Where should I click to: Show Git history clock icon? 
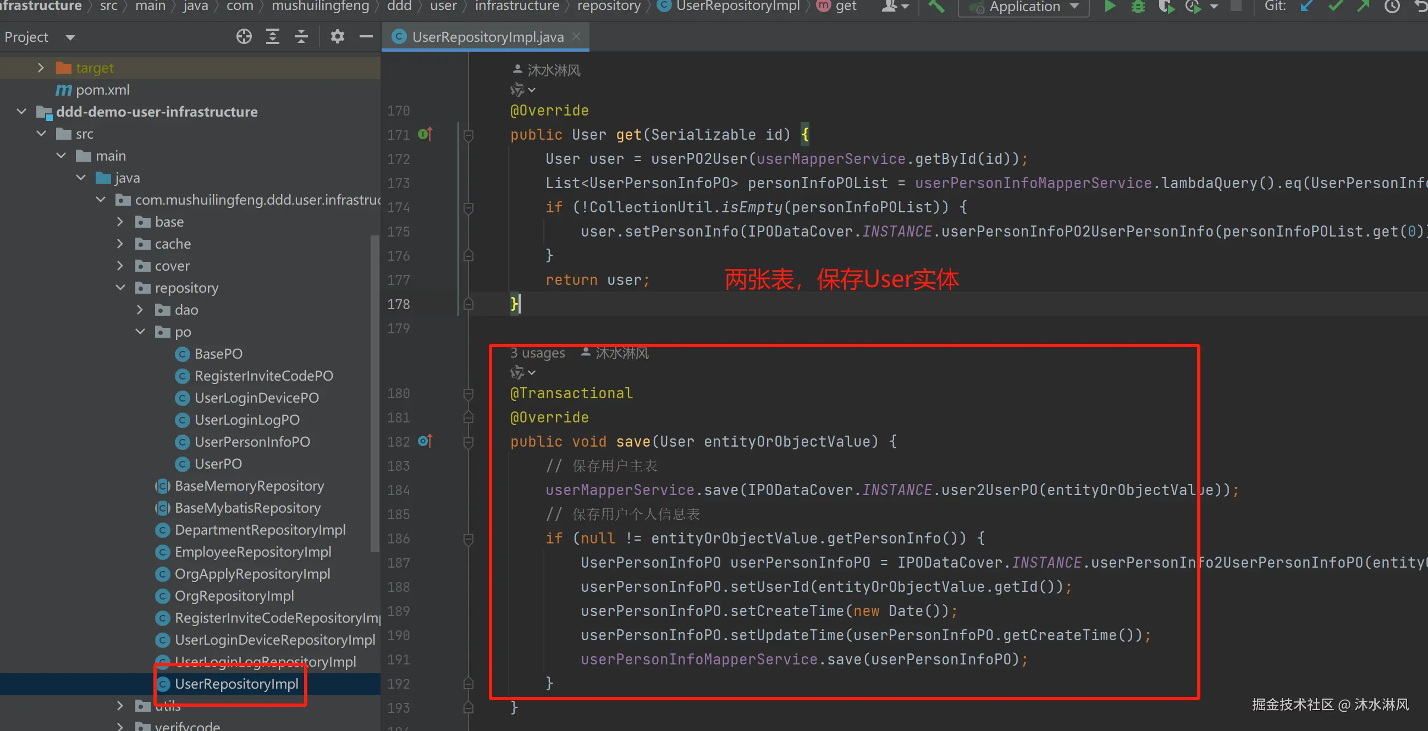click(x=1392, y=7)
